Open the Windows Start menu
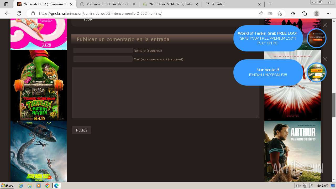The height and width of the screenshot is (189, 336). pos(7,186)
